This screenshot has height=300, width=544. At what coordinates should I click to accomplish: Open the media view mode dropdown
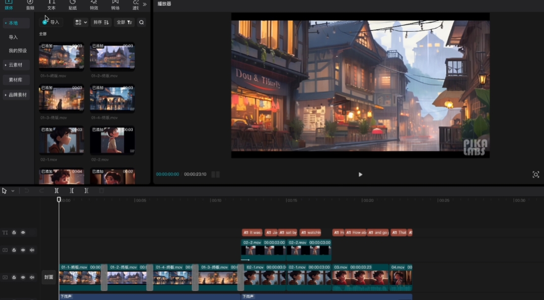pyautogui.click(x=81, y=22)
